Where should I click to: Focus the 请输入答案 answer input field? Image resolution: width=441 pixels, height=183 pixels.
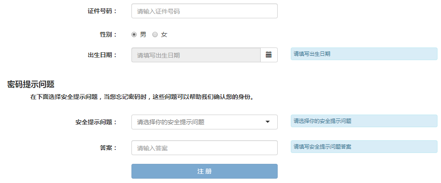[204, 148]
